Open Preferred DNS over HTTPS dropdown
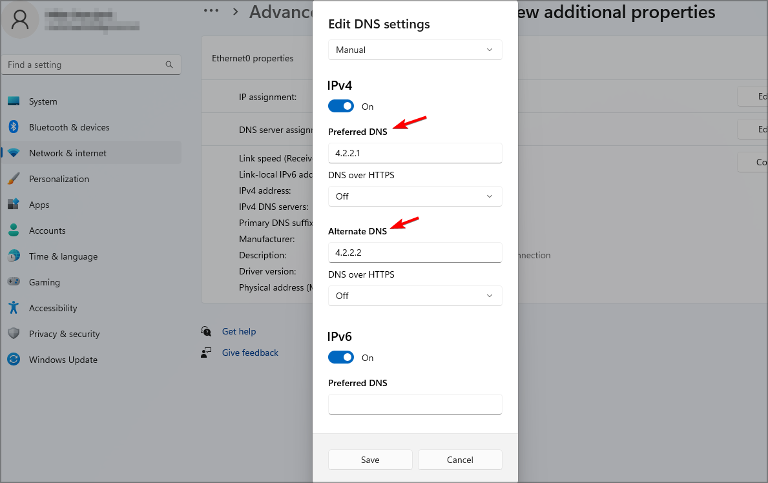 click(415, 196)
